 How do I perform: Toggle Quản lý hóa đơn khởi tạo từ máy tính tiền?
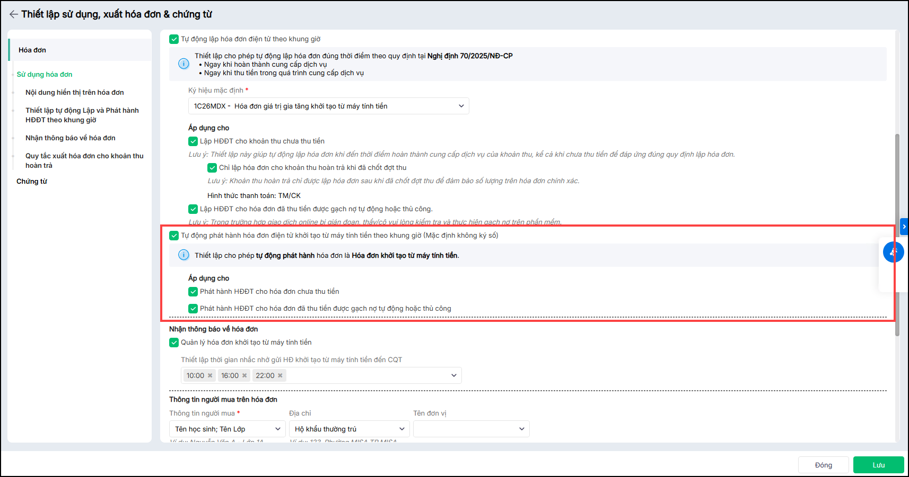click(x=174, y=343)
